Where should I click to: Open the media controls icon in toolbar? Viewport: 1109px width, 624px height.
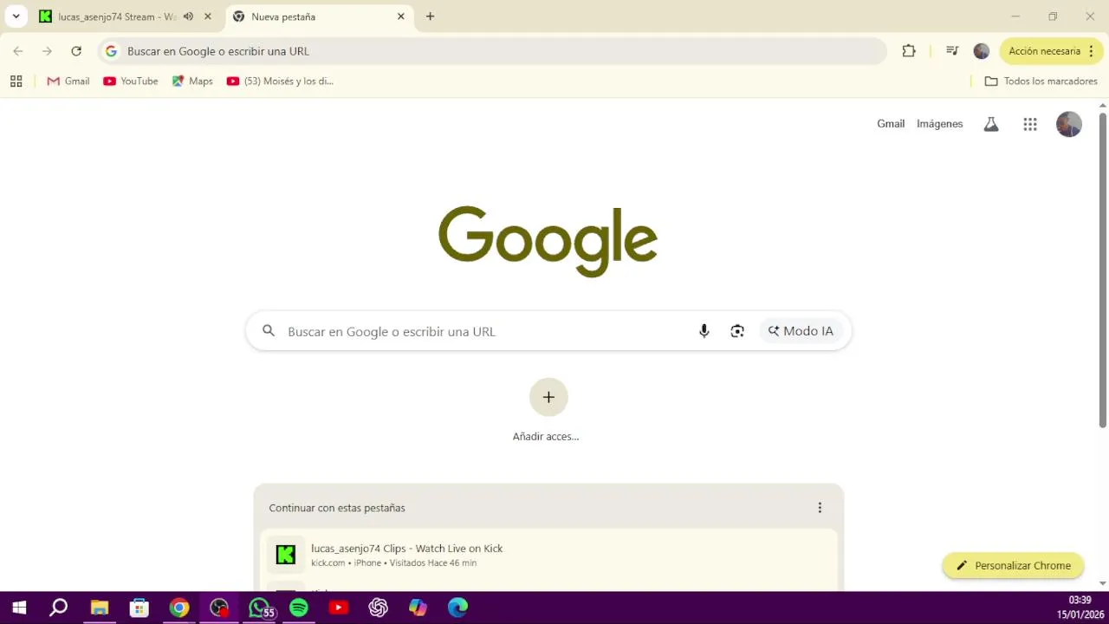[x=952, y=51]
